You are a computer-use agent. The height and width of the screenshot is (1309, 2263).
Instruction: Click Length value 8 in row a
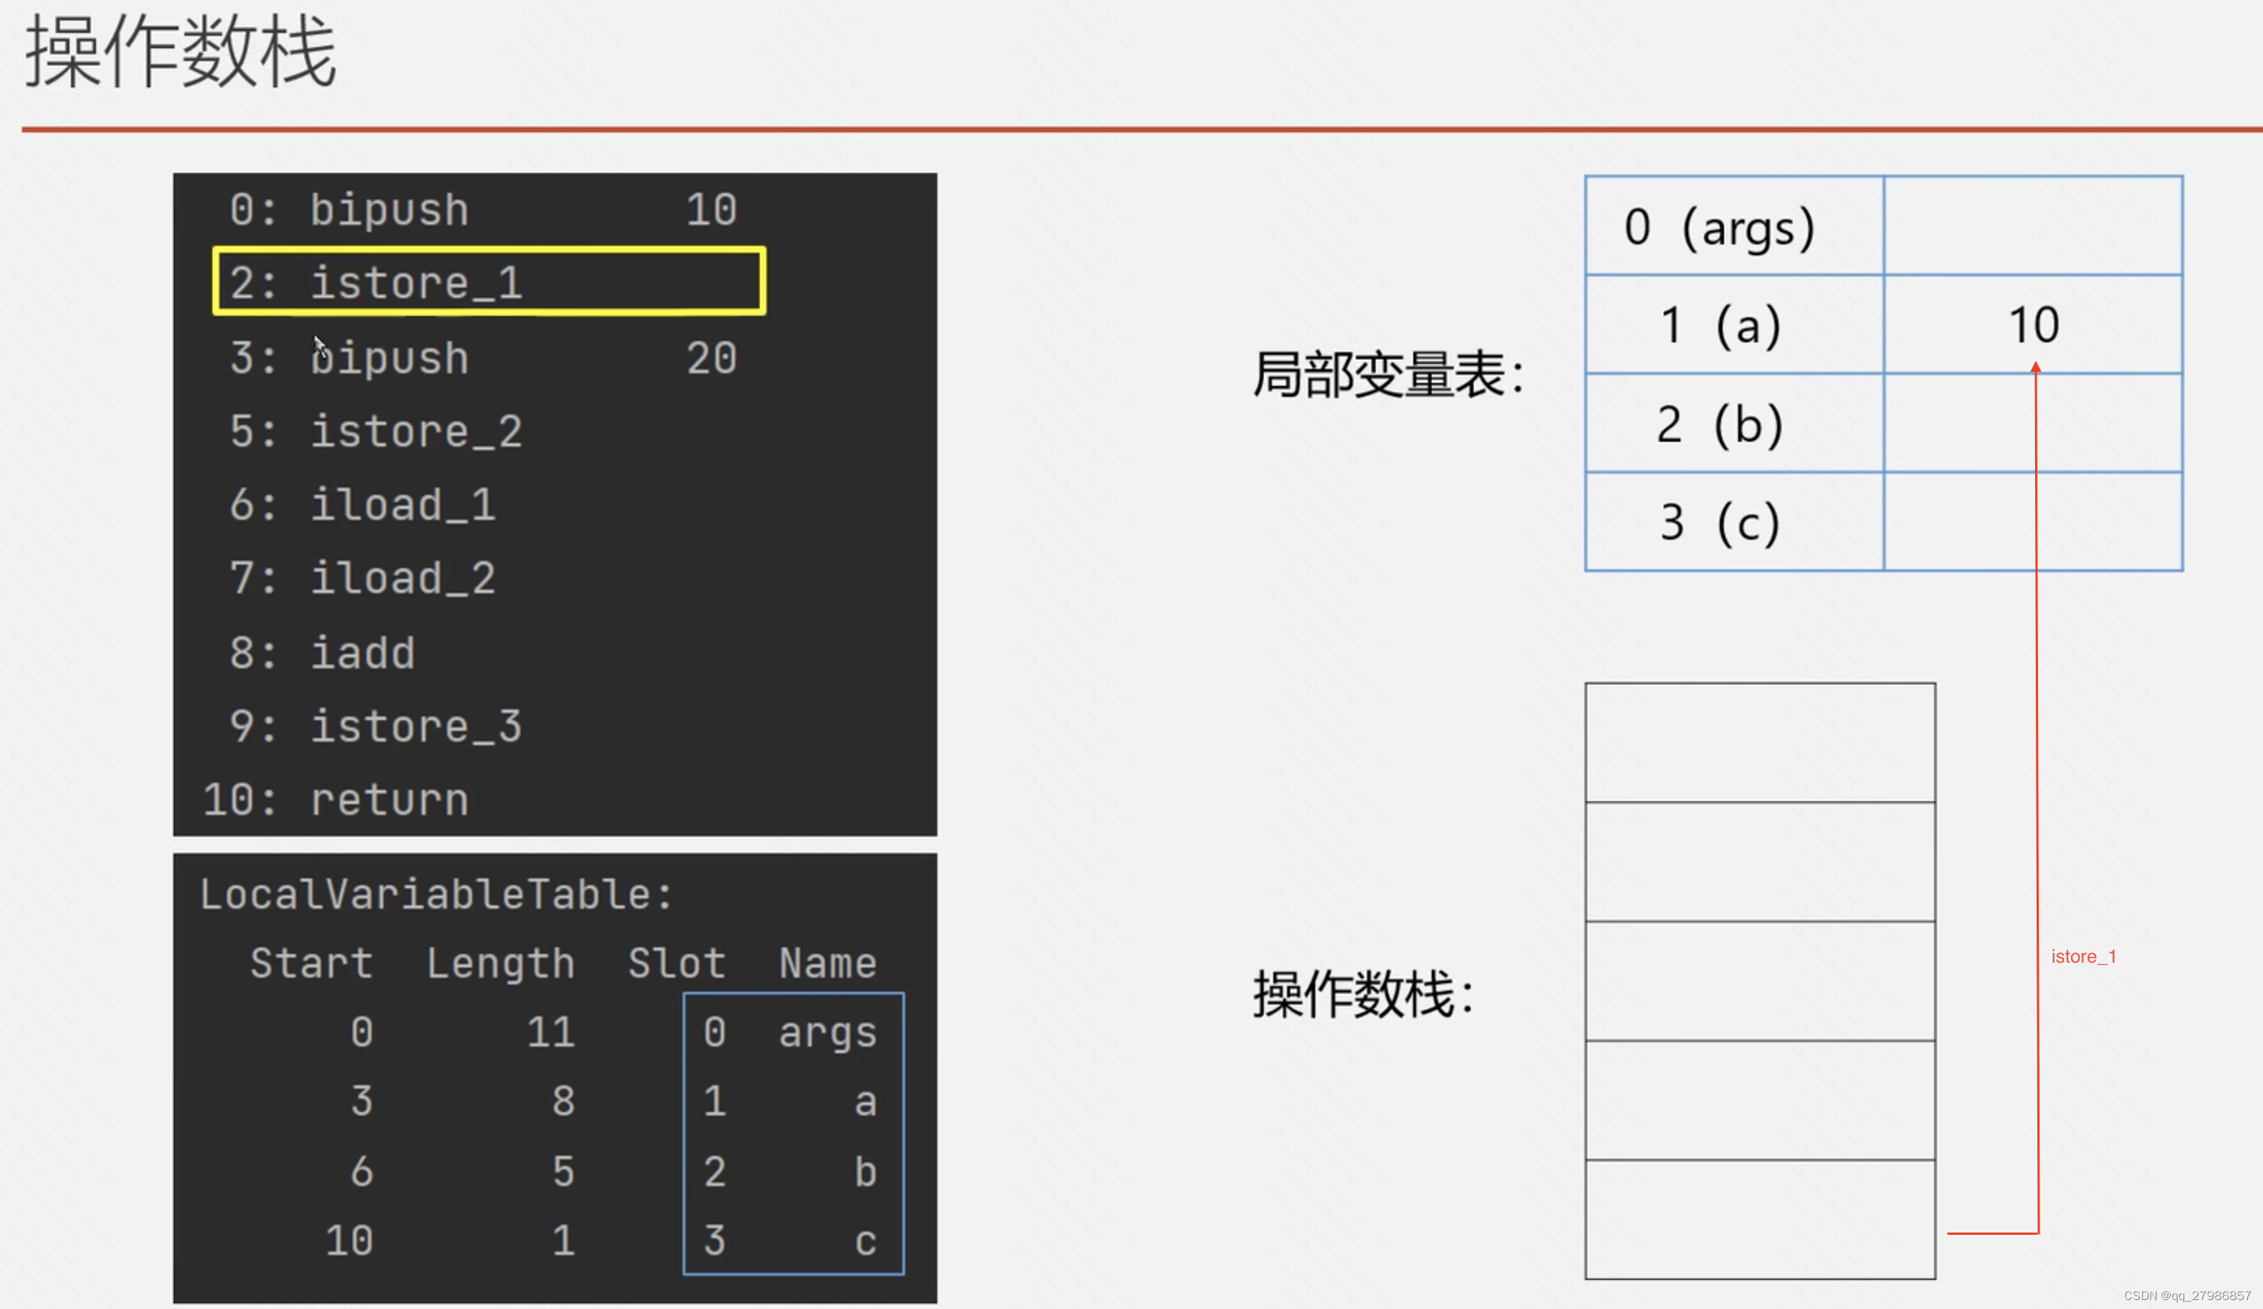click(564, 1101)
